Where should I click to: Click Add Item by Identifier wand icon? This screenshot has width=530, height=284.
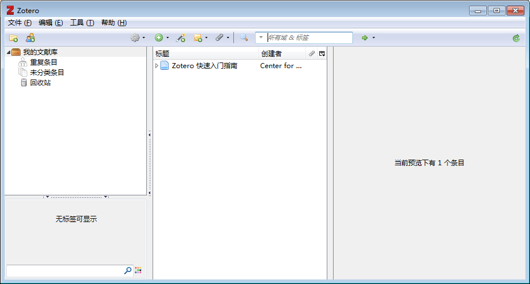point(180,38)
